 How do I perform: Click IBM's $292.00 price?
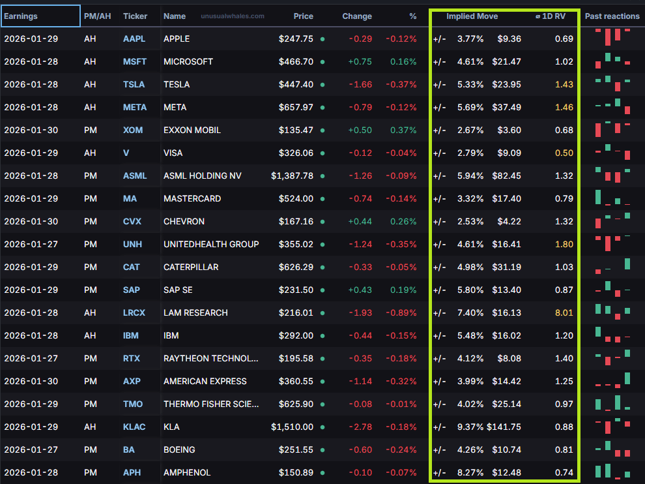296,336
